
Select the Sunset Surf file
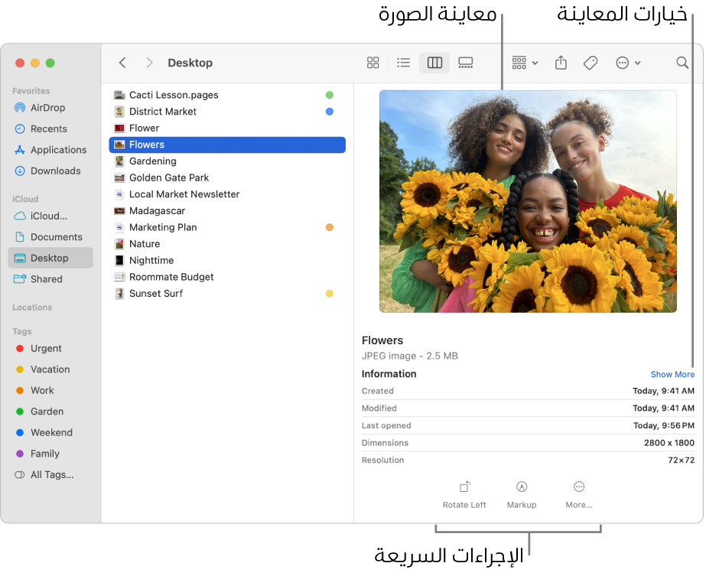click(x=227, y=294)
